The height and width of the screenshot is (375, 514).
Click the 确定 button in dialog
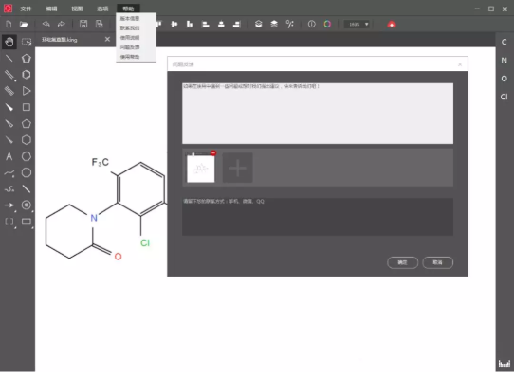tap(402, 262)
